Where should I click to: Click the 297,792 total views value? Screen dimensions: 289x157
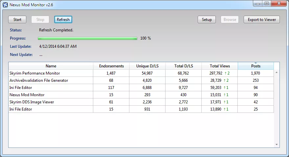coord(216,73)
